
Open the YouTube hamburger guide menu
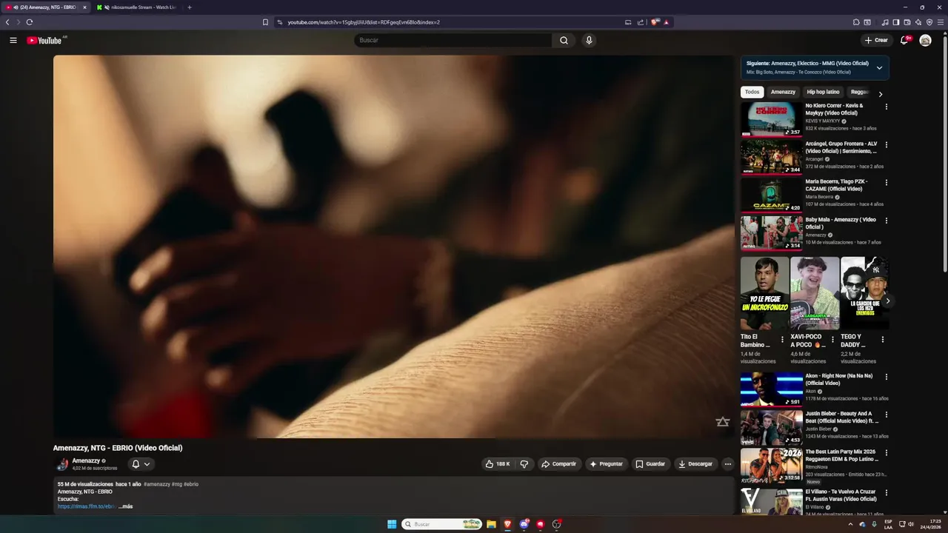13,40
